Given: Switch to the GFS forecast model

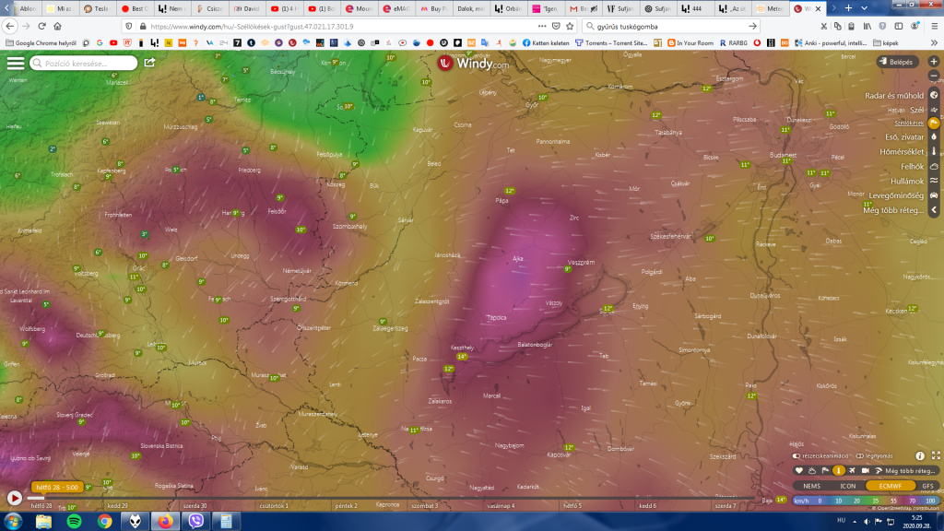Looking at the screenshot, I should (927, 485).
